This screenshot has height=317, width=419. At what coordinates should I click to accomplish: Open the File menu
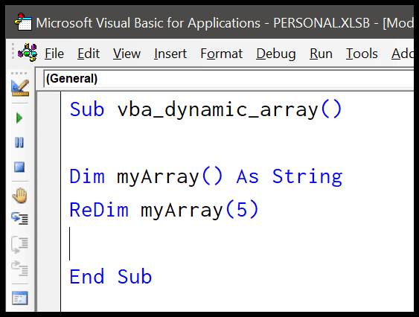click(54, 54)
